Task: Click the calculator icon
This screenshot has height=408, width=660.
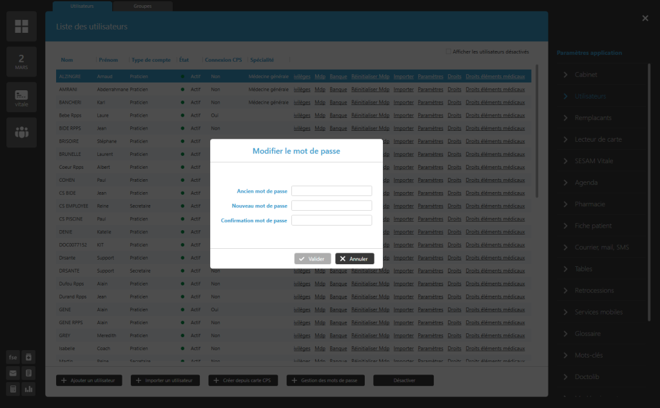Action: point(13,389)
